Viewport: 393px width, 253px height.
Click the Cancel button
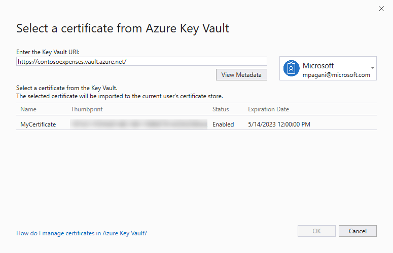pyautogui.click(x=358, y=231)
